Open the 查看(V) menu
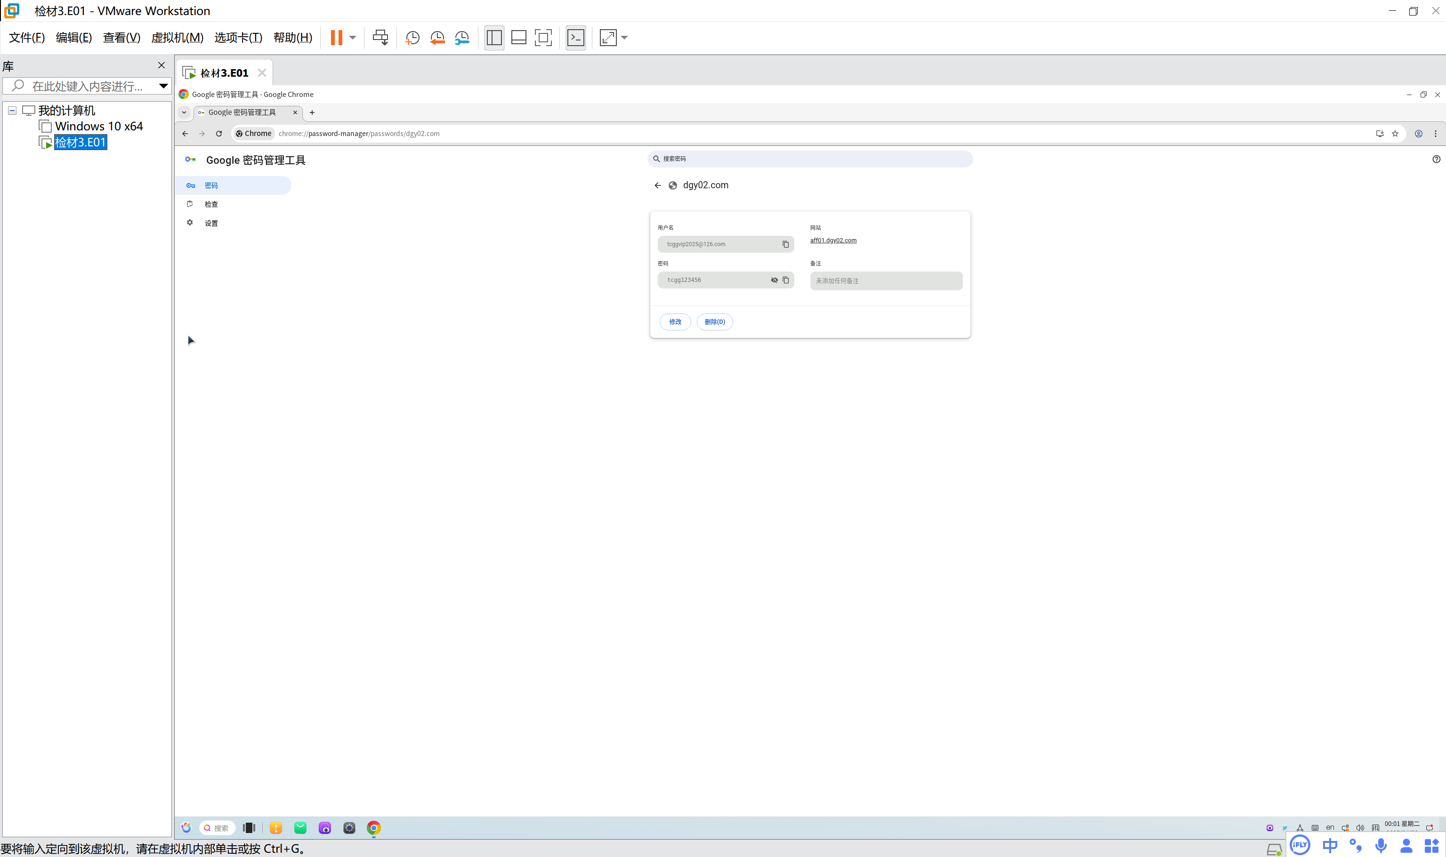The image size is (1446, 857). [x=121, y=38]
